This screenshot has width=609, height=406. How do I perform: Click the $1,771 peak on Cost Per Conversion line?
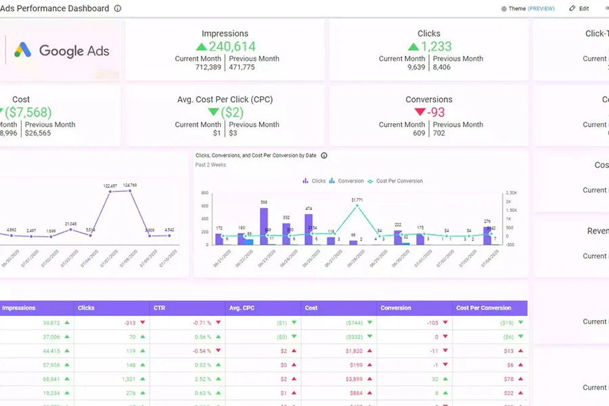(357, 206)
